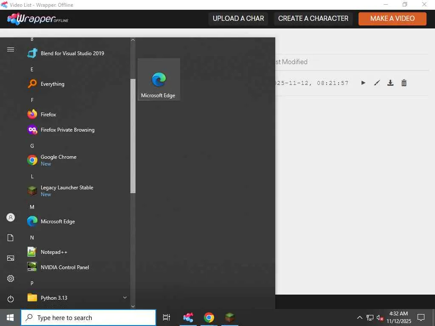Select the letter P section header
Image resolution: width=435 pixels, height=326 pixels.
pyautogui.click(x=32, y=283)
